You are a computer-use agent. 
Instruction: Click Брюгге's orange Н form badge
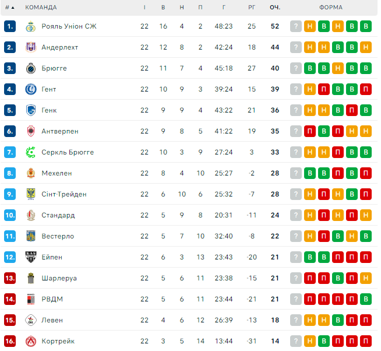(338, 68)
